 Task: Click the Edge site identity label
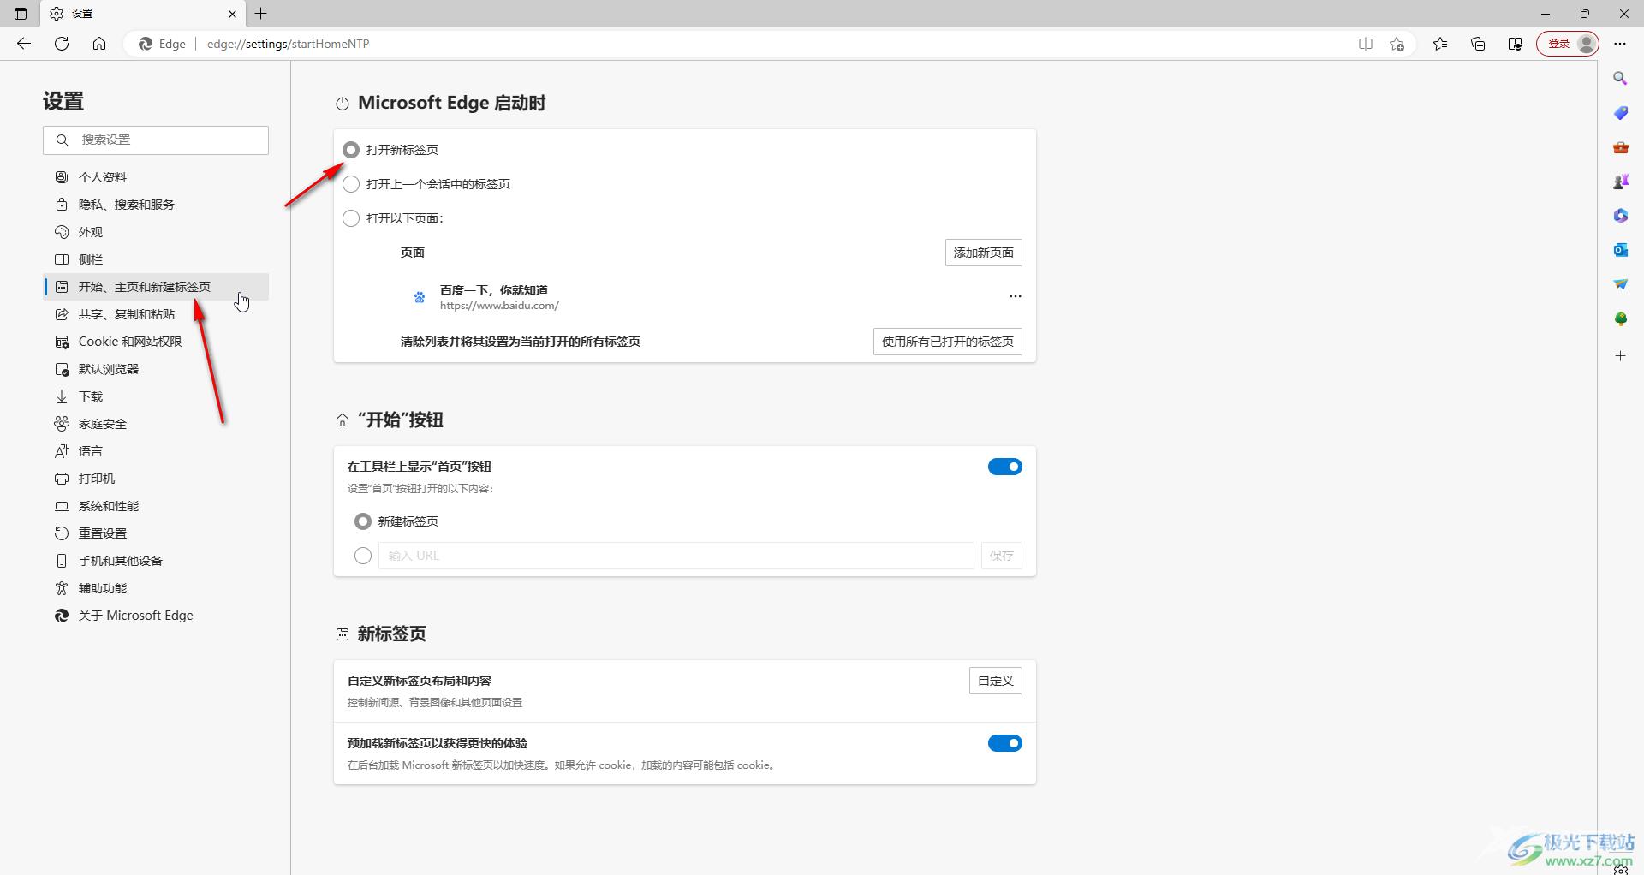coord(163,44)
